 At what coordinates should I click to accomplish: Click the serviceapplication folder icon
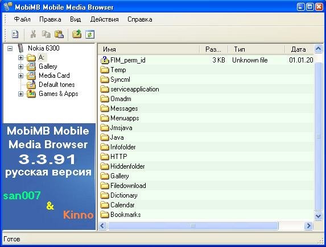(x=105, y=89)
